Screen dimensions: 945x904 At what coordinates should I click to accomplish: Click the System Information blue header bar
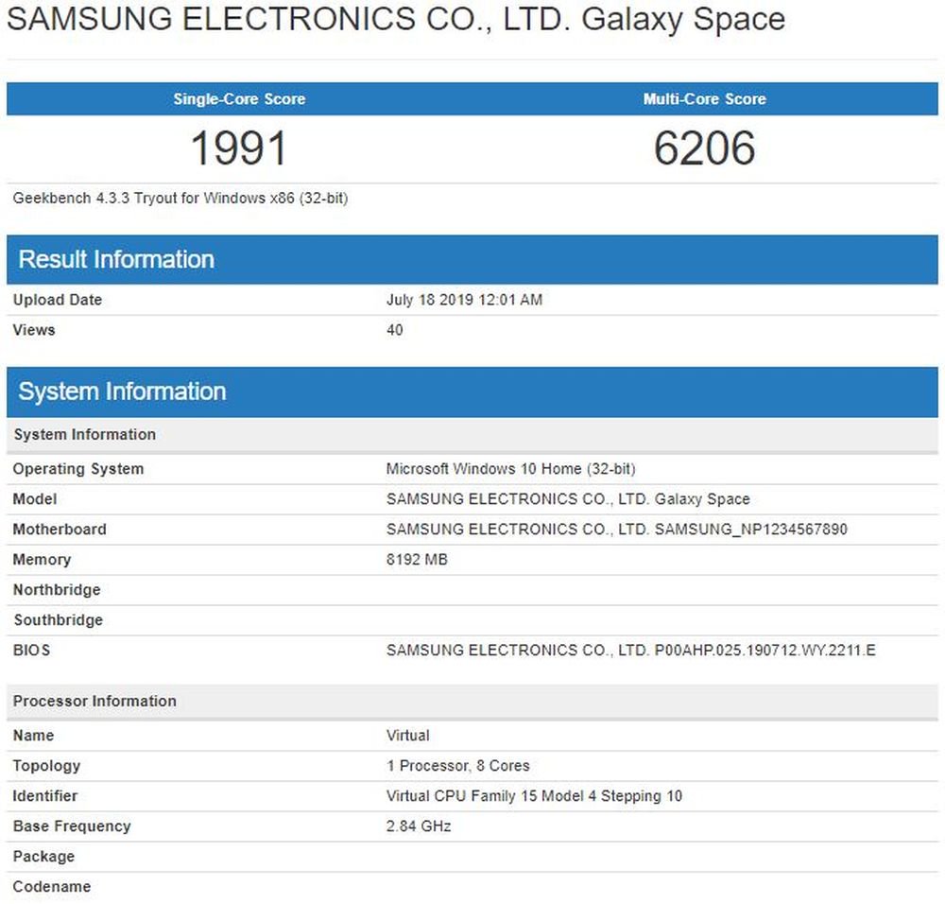[x=123, y=391]
